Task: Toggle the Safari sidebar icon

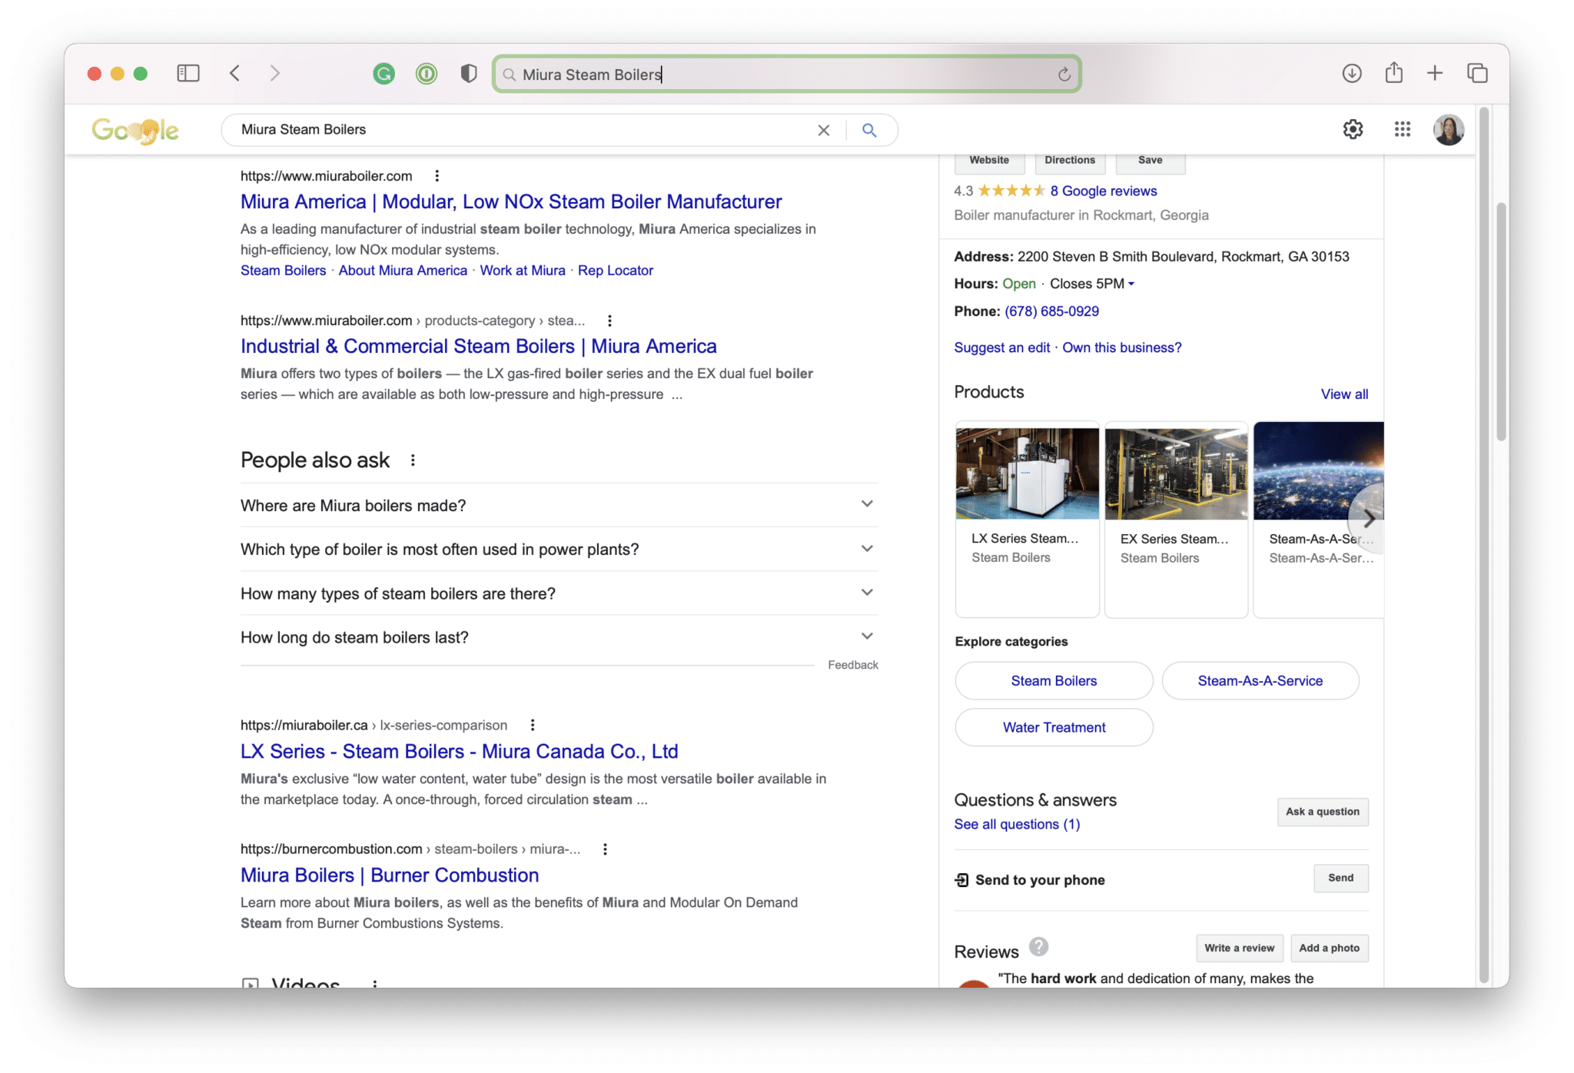Action: coord(188,74)
